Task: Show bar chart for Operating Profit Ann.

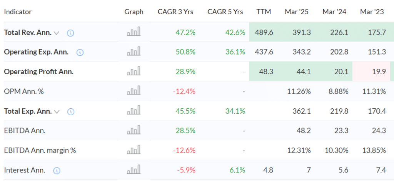Action: coord(134,71)
